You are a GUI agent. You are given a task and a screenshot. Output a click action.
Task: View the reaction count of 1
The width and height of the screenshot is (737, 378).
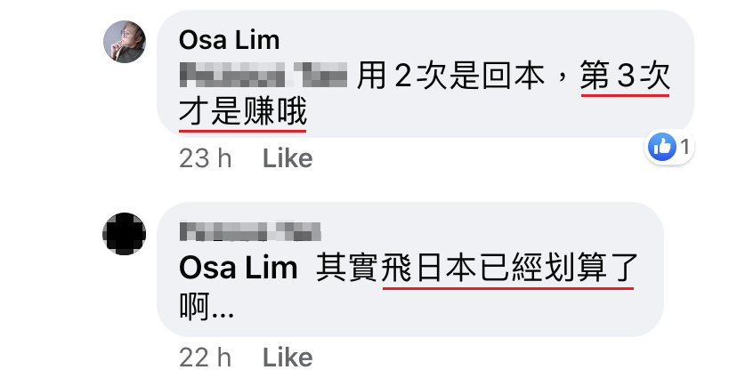pos(684,147)
